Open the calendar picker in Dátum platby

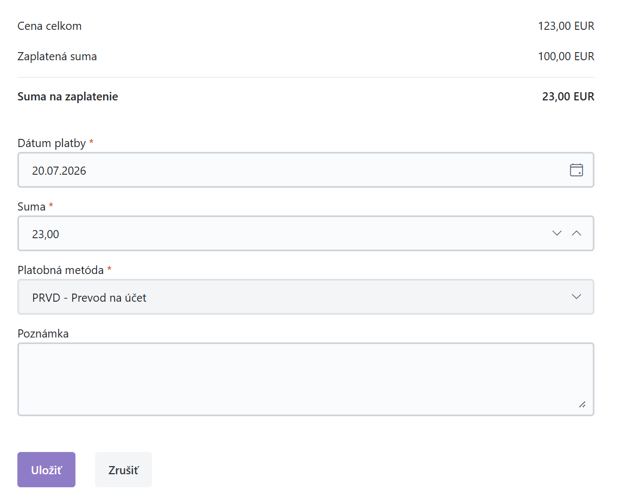pos(576,170)
